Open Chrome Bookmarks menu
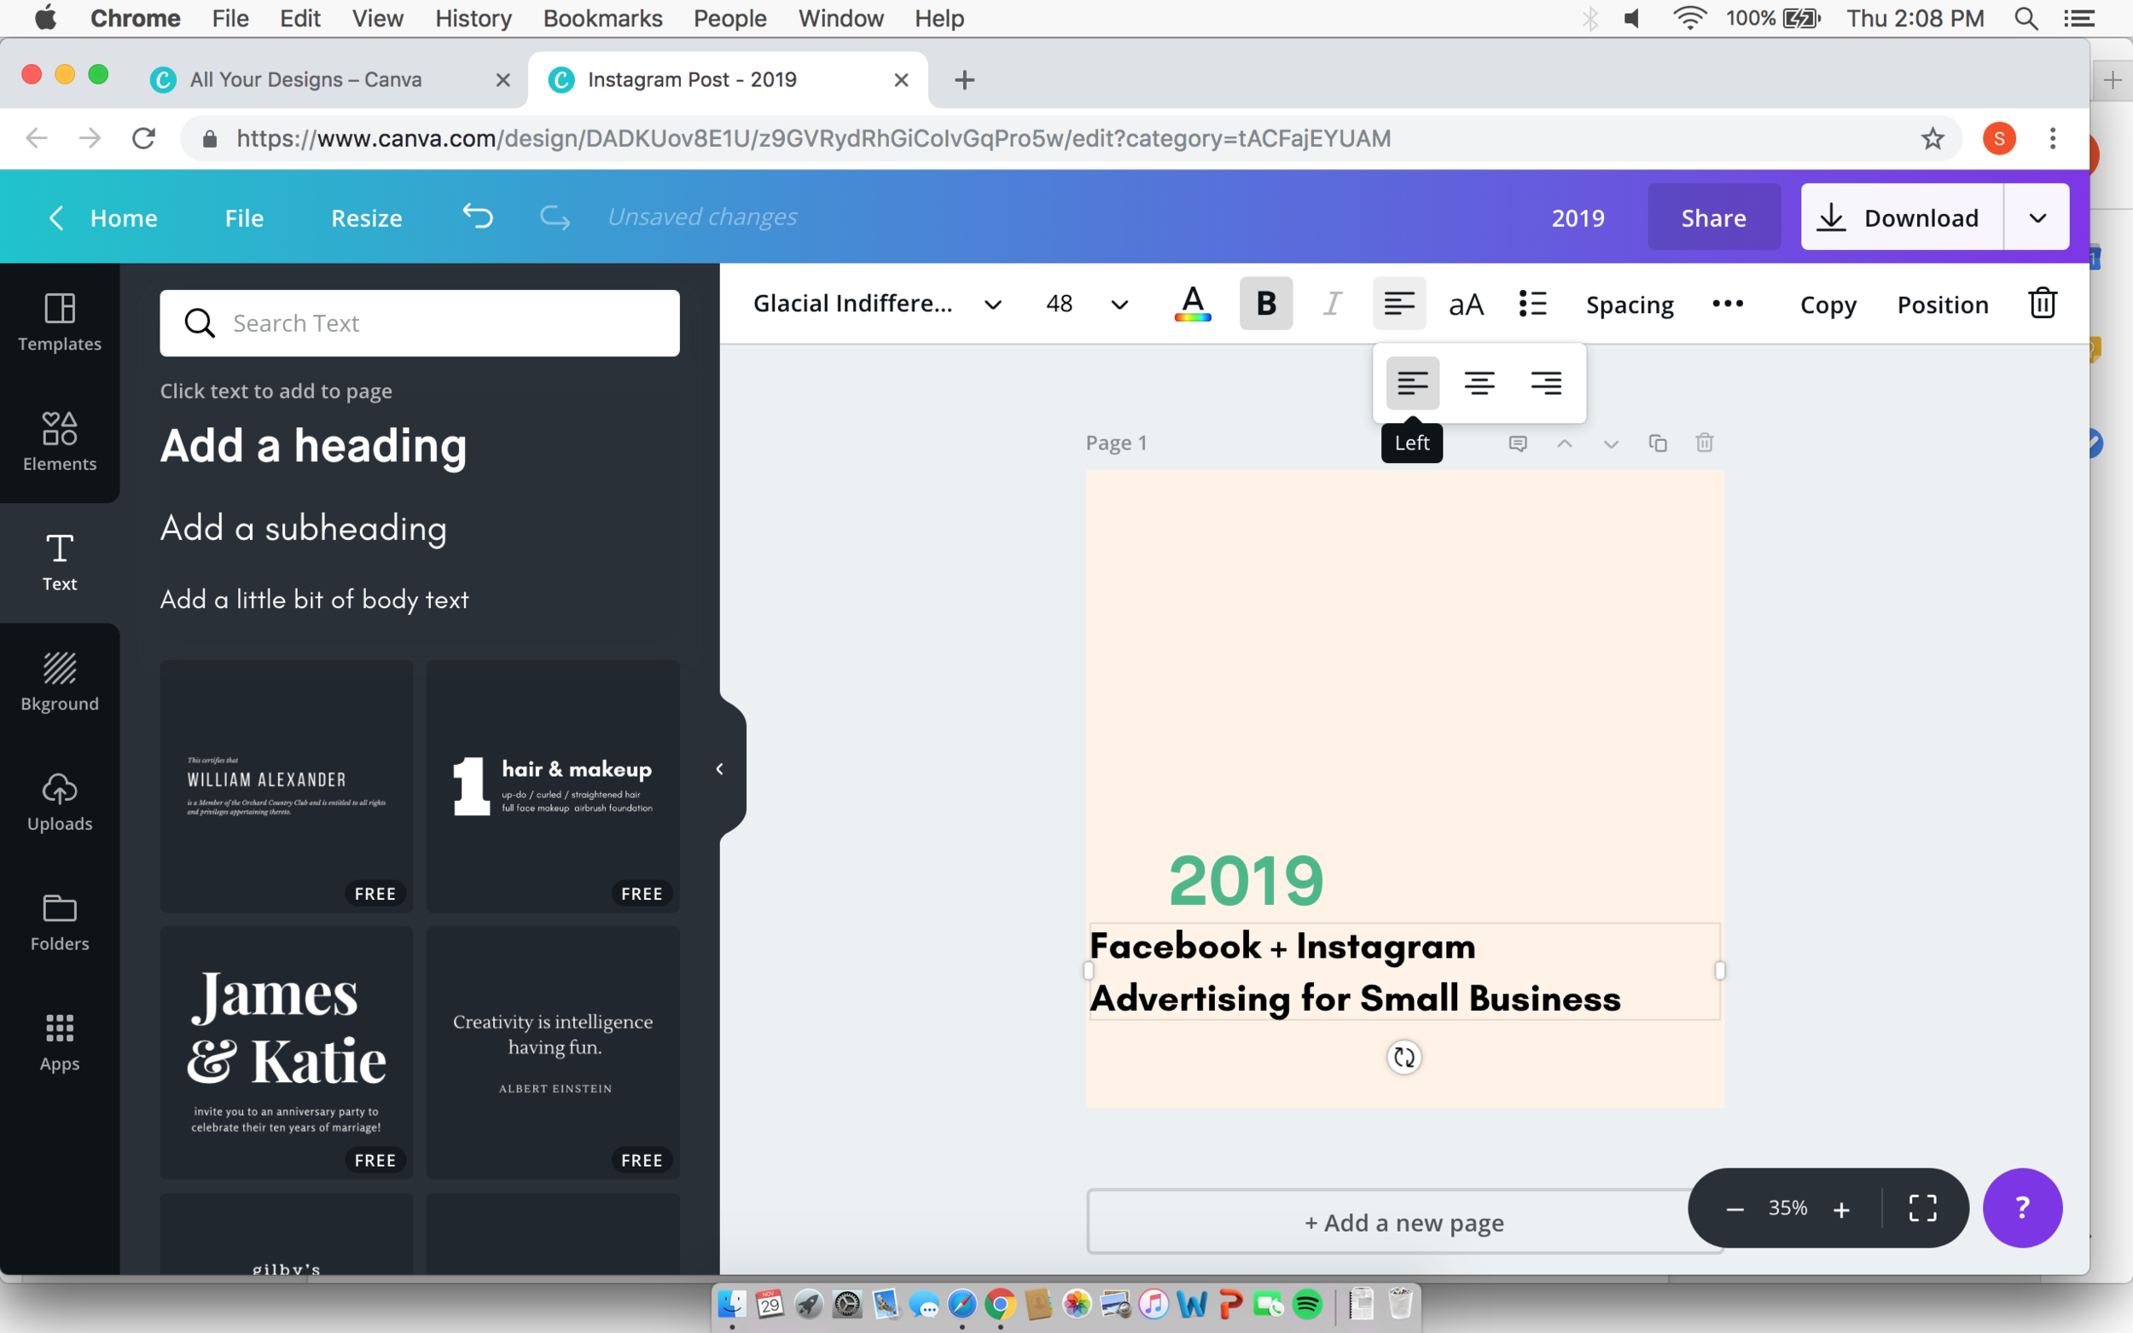Image resolution: width=2133 pixels, height=1333 pixels. pyautogui.click(x=602, y=19)
